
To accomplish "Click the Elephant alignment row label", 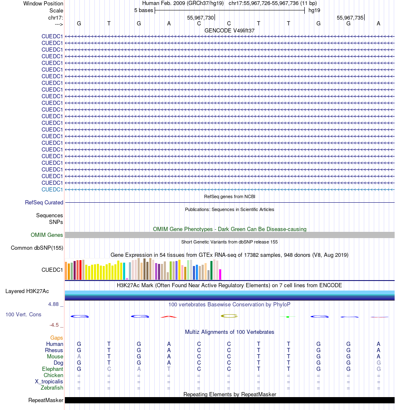I will coord(52,369).
